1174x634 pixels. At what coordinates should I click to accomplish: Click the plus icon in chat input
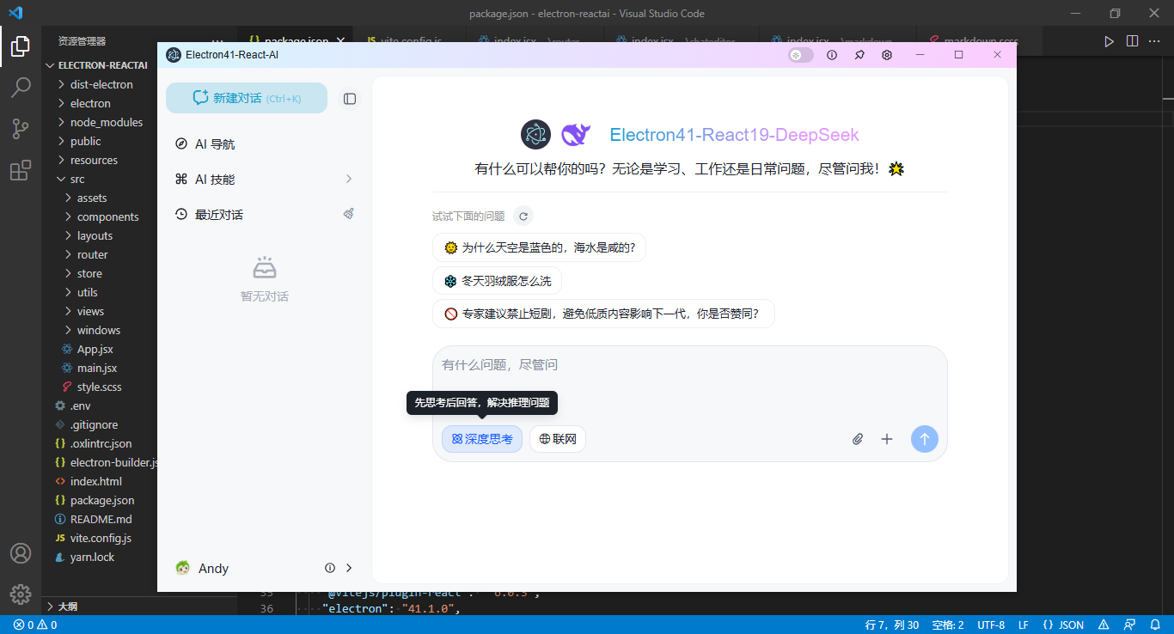point(887,439)
